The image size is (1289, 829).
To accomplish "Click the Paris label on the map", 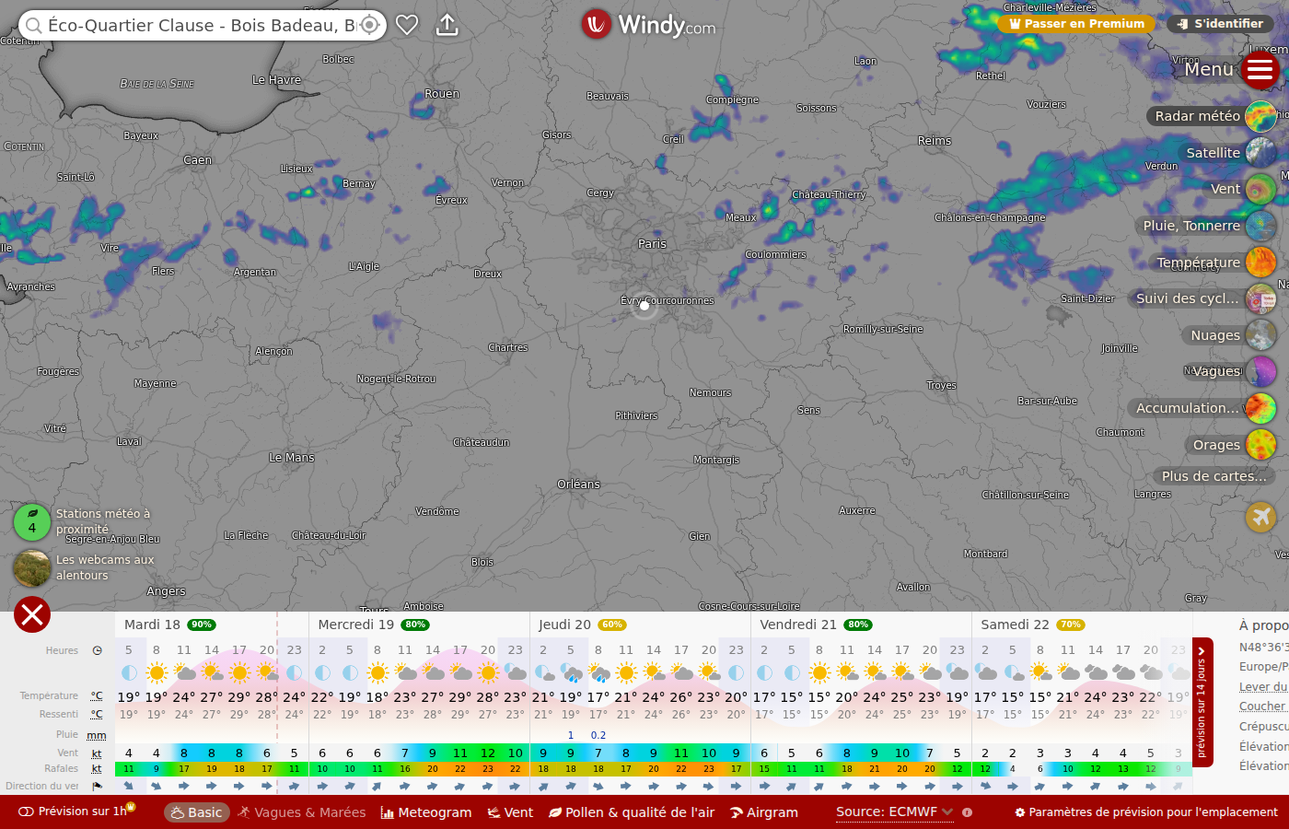I will coord(652,244).
